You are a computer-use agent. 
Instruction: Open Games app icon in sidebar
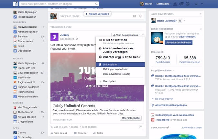[15, 133]
